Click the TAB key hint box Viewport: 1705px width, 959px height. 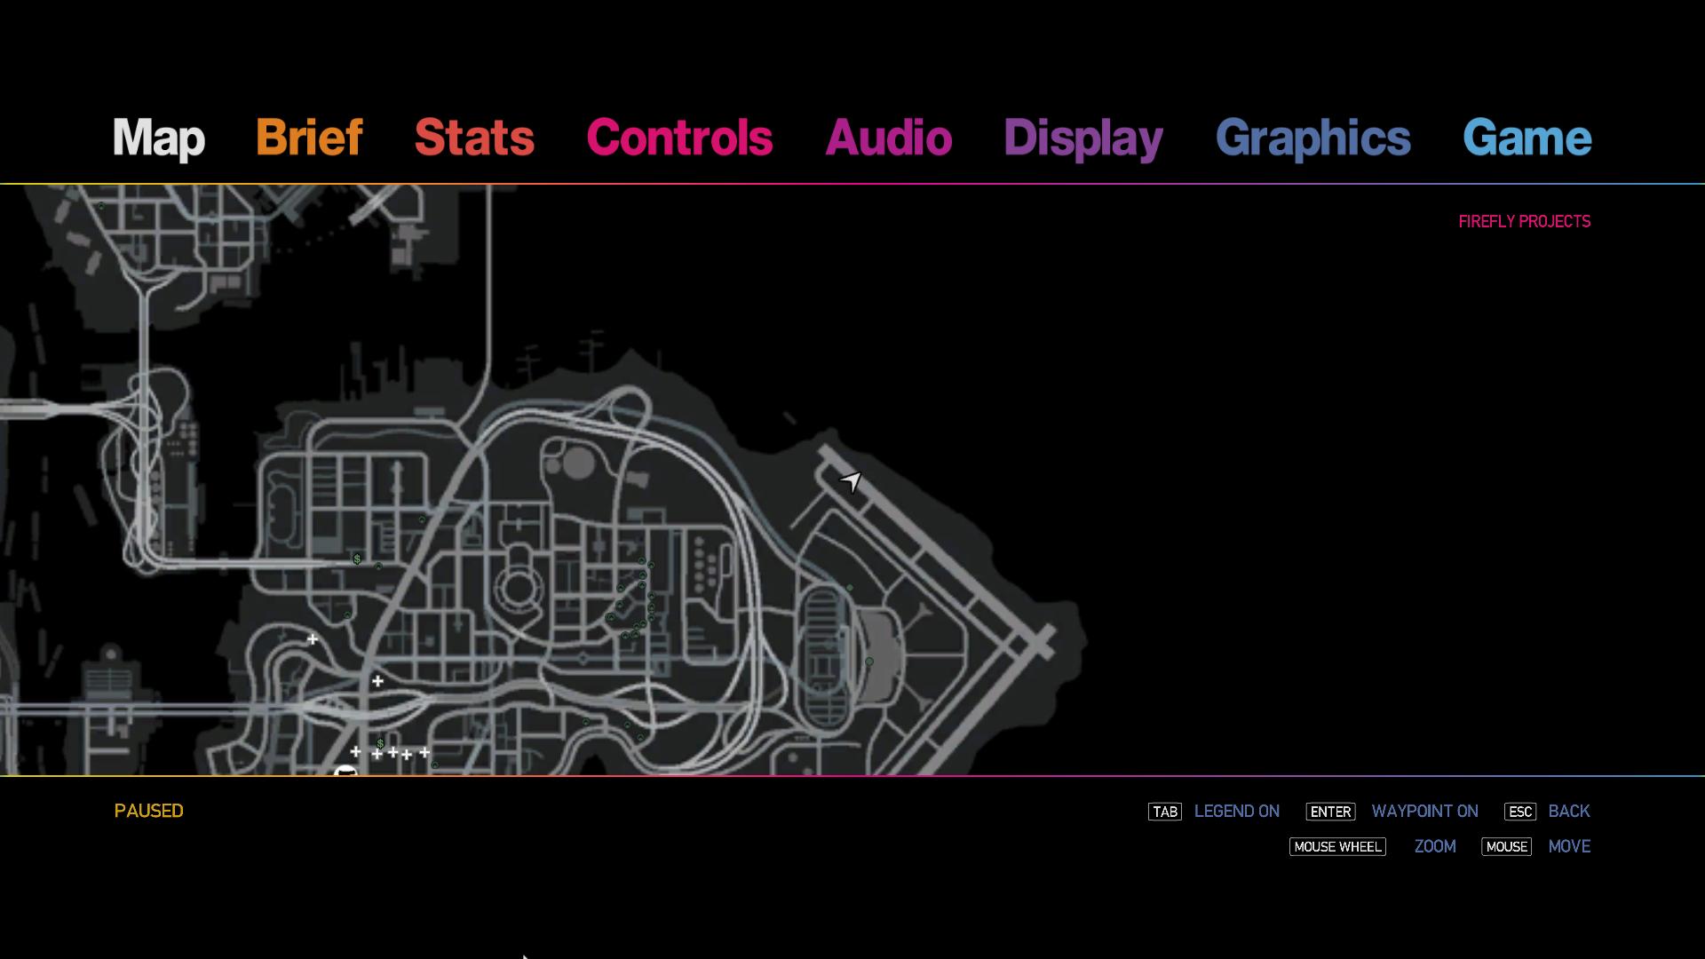[1165, 812]
